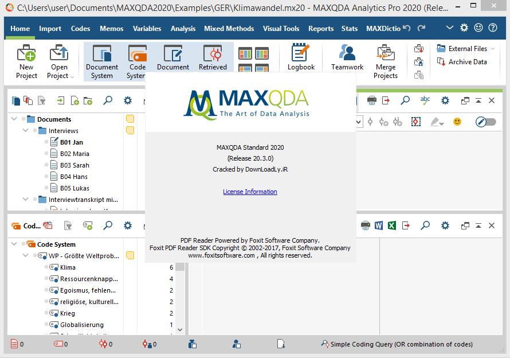510x358 pixels.
Task: Open the memo on the WP code row
Action: (130, 255)
